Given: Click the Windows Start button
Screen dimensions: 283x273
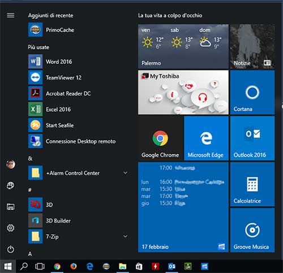Looking at the screenshot, I should tap(8, 266).
